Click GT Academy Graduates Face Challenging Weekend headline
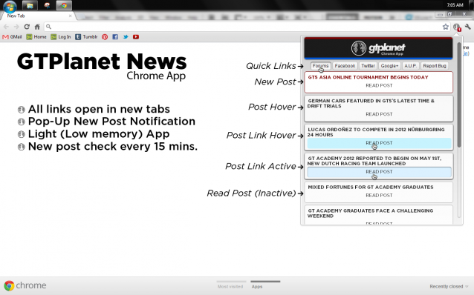 370,213
